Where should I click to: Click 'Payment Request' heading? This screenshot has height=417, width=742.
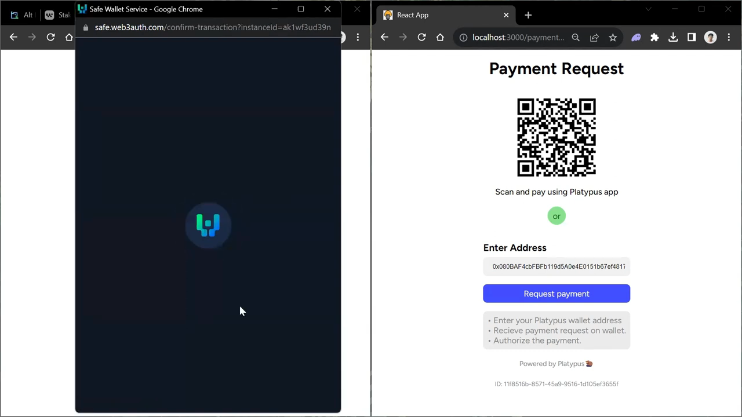pos(556,68)
